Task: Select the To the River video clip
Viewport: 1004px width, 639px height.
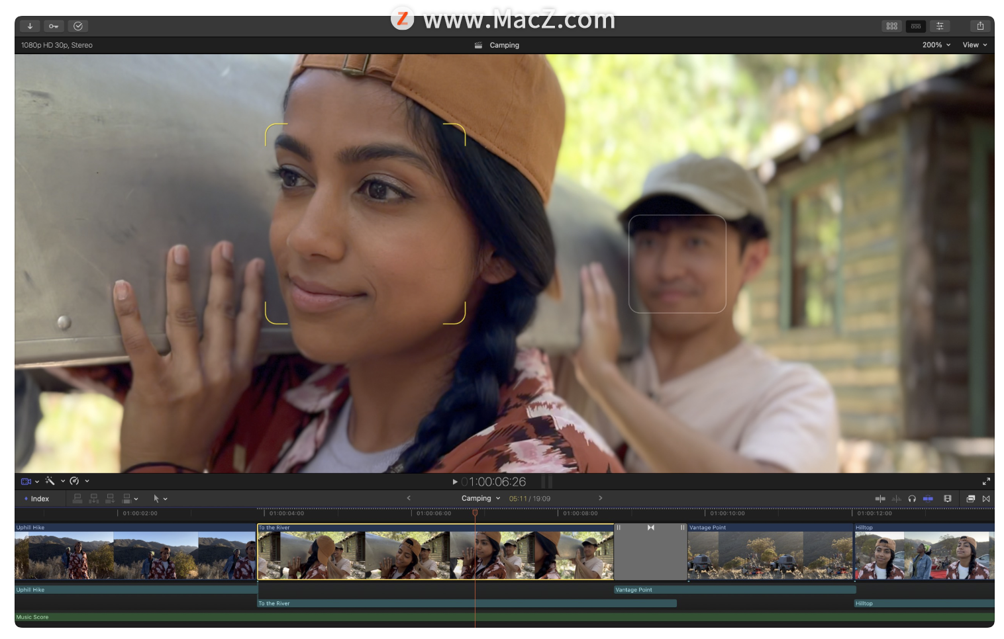Action: [435, 552]
